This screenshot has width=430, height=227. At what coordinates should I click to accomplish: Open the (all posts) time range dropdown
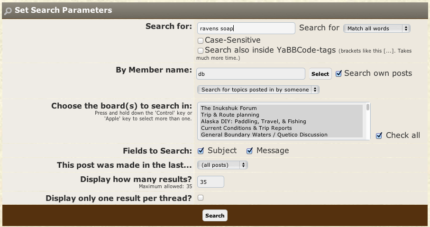[x=222, y=165]
